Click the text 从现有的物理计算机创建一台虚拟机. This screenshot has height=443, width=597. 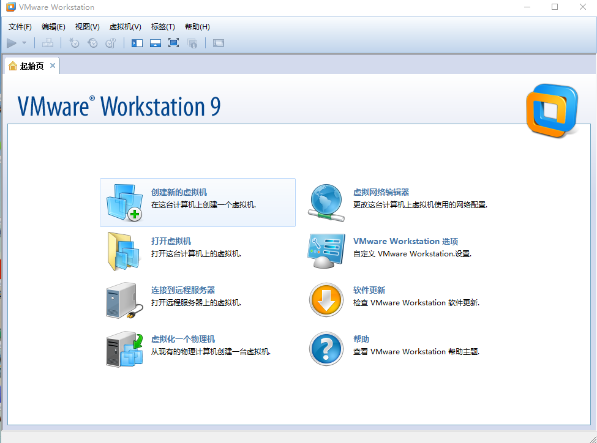click(211, 351)
